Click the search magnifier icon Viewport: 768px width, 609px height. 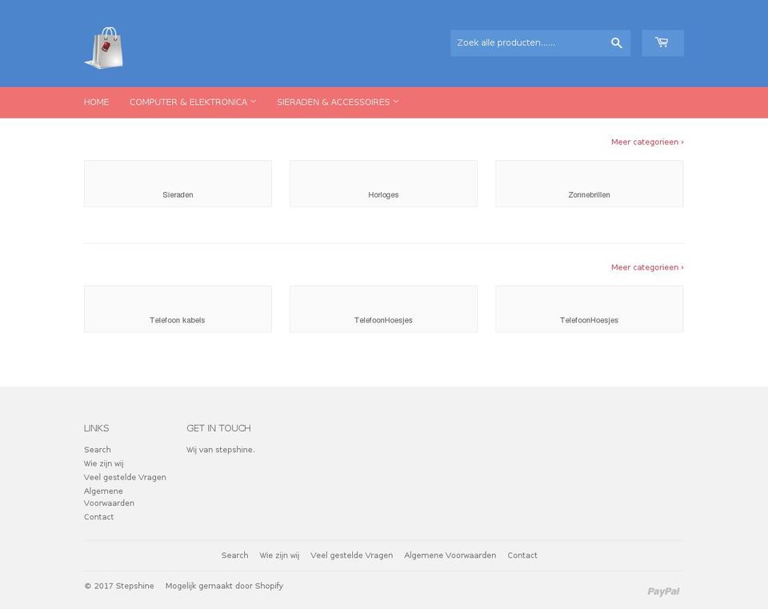point(616,42)
